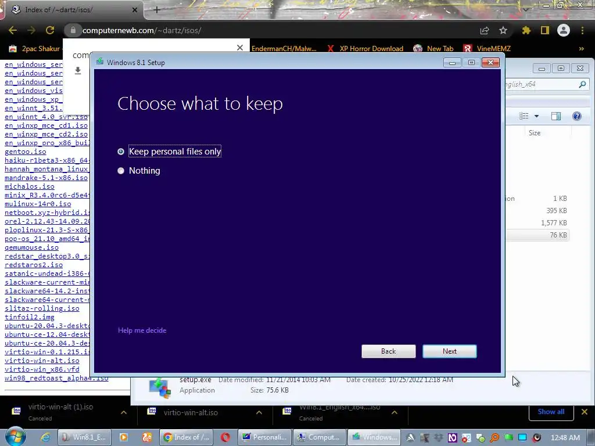This screenshot has height=446, width=595.
Task: Switch to Win8.1_E... taskbar window
Action: (85, 437)
